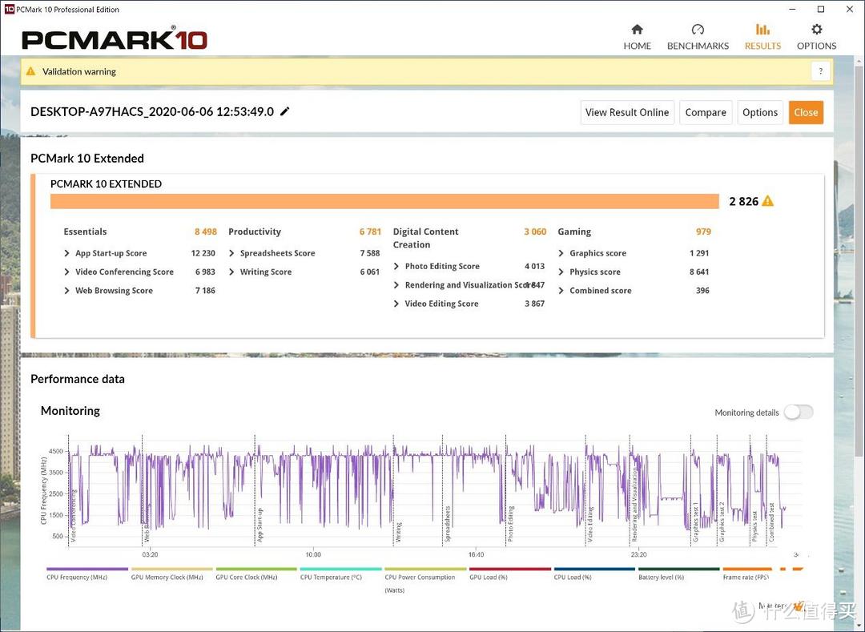The height and width of the screenshot is (632, 865).
Task: Open result Options button
Action: (760, 112)
